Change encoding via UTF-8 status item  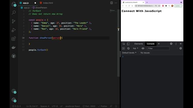pyautogui.click(x=55, y=106)
